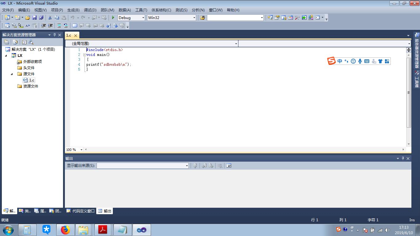Viewport: 420px width, 236px height.
Task: Click Show All Files in Solution Explorer
Action: [15, 42]
